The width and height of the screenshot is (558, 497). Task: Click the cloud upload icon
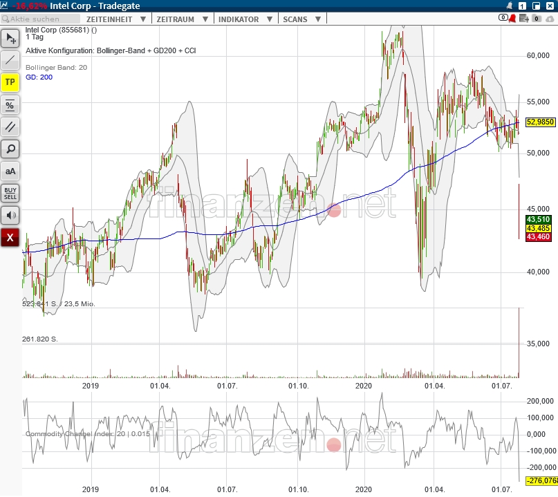[550, 19]
